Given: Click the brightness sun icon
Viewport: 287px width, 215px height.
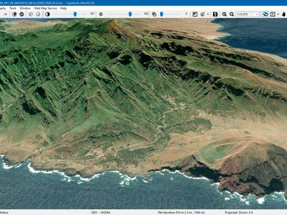Looking at the screenshot, I should [101, 14].
